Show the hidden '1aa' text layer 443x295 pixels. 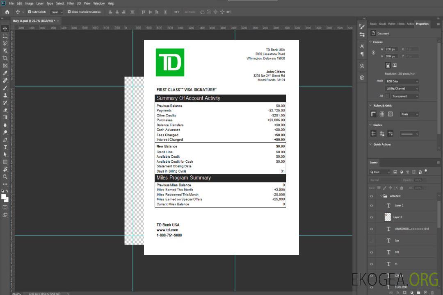pos(372,241)
